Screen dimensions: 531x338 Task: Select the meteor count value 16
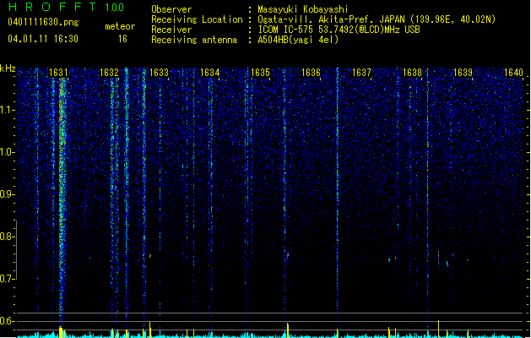[x=122, y=39]
